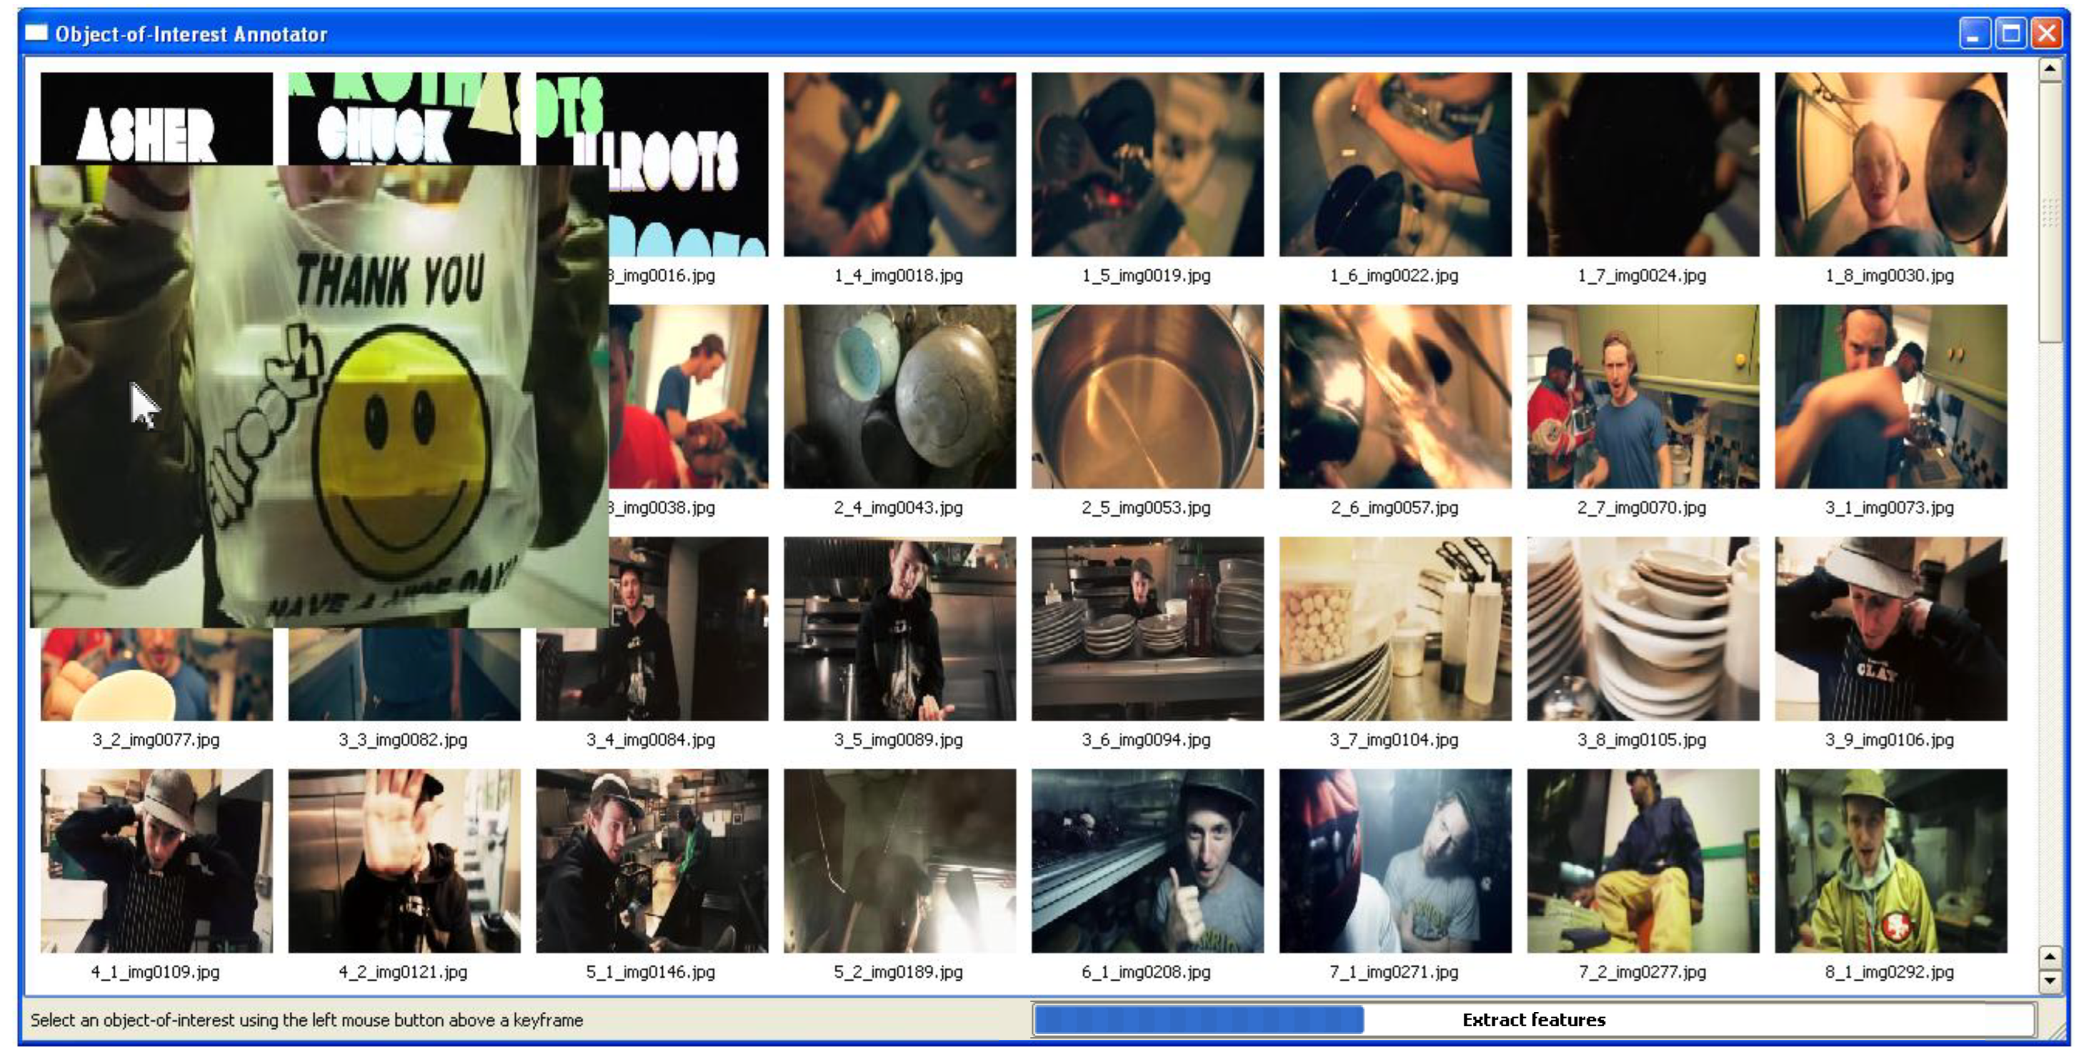
Task: Select keyframe 3_1_img0073.jpg
Action: tap(1890, 396)
